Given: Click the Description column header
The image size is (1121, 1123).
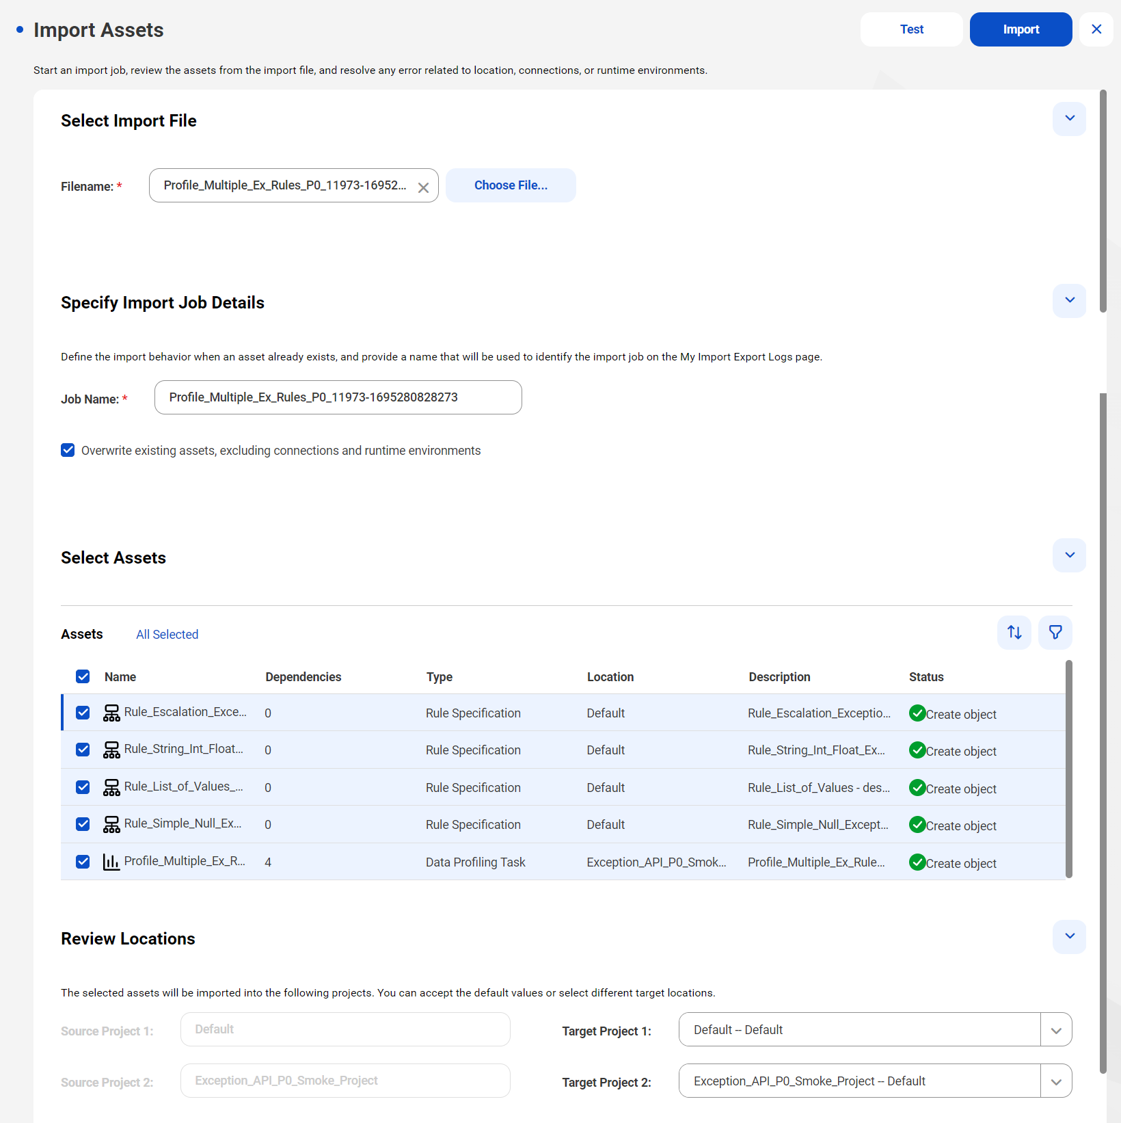Looking at the screenshot, I should pos(779,677).
